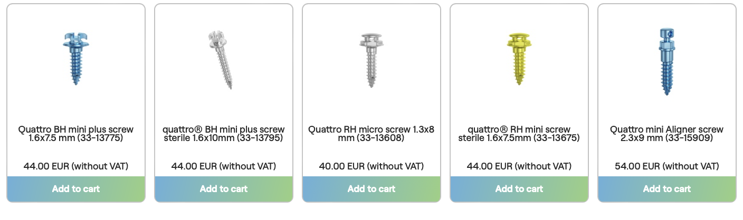The image size is (743, 220).
Task: Open quattro BH mini plus screw sterile 1.6x10mm title
Action: point(224,134)
